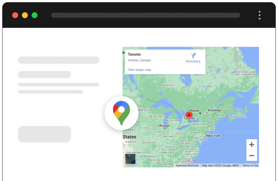Click the satellite imagery preview thumbnail
The height and width of the screenshot is (181, 278).
click(130, 159)
